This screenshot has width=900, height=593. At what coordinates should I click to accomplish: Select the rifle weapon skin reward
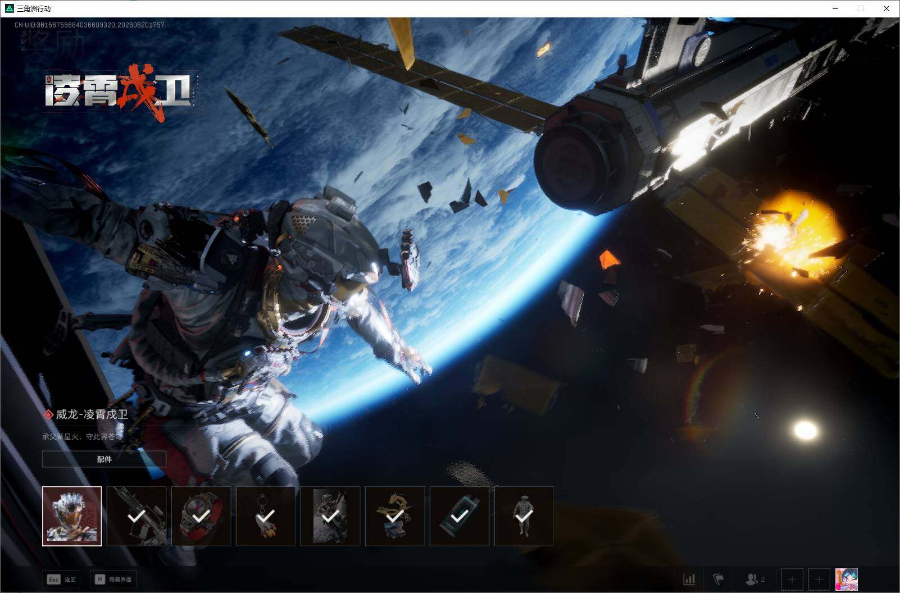(137, 516)
